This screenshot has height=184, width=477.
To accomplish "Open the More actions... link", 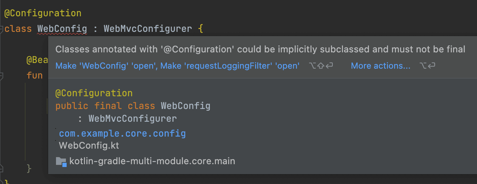I will tap(381, 66).
